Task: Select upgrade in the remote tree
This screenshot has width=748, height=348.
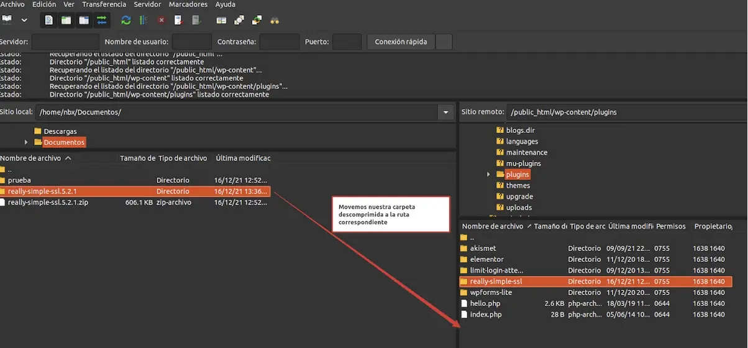Action: click(519, 196)
